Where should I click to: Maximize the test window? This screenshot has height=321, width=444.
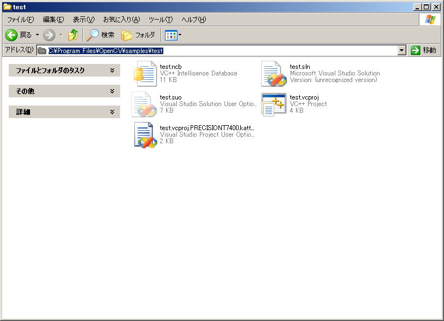(426, 7)
